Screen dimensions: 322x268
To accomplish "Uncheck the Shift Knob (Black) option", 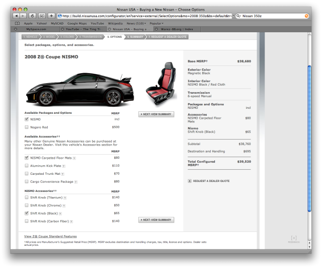I will [27, 213].
